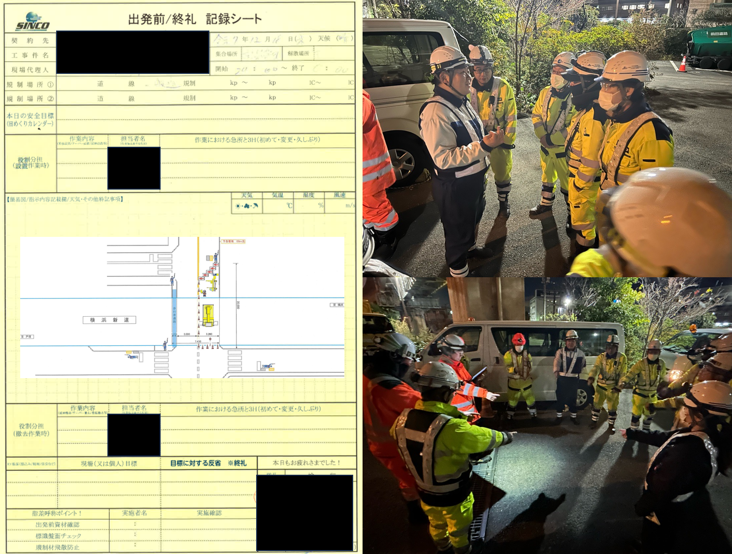Click the 規制材飛散防止 row
The height and width of the screenshot is (554, 732).
pyautogui.click(x=58, y=547)
